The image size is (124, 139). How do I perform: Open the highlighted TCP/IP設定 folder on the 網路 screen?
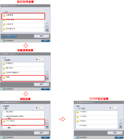tap(23, 122)
